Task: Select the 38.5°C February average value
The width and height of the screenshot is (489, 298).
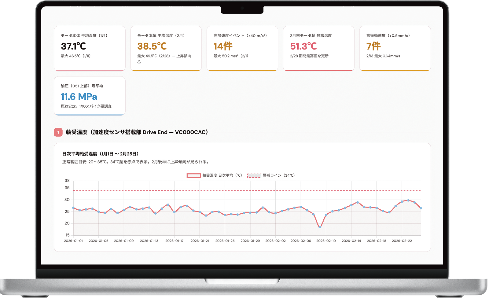Action: (x=152, y=46)
